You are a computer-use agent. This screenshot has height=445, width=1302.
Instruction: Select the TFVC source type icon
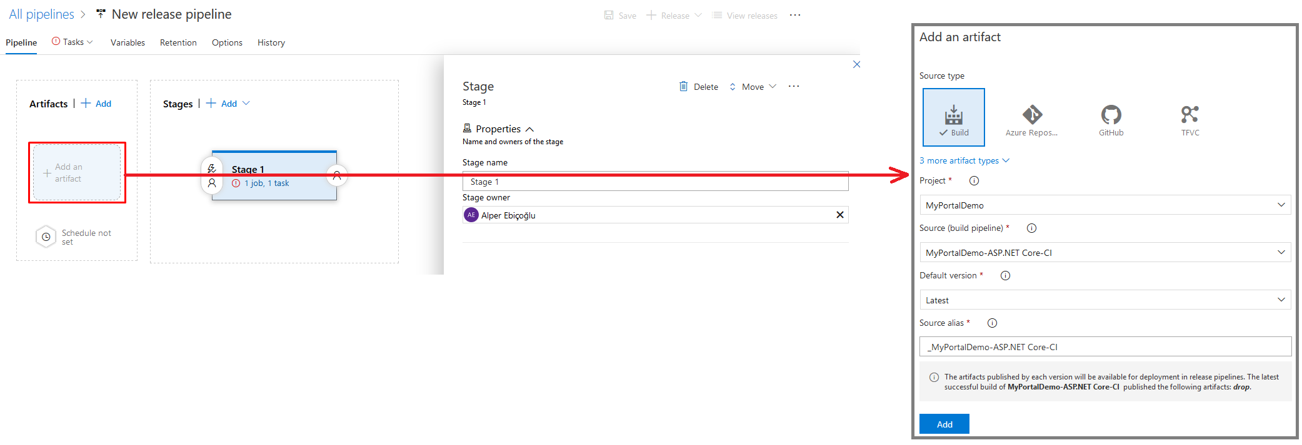pyautogui.click(x=1189, y=114)
